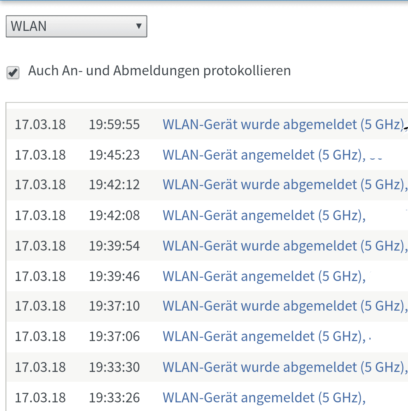Toggle 'Auch An- und Abmeldungen protokollieren' checkbox
Viewport: 408px width, 411px height.
click(13, 72)
